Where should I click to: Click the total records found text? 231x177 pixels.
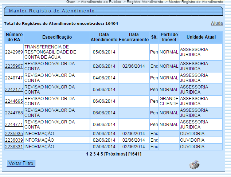coord(61,24)
